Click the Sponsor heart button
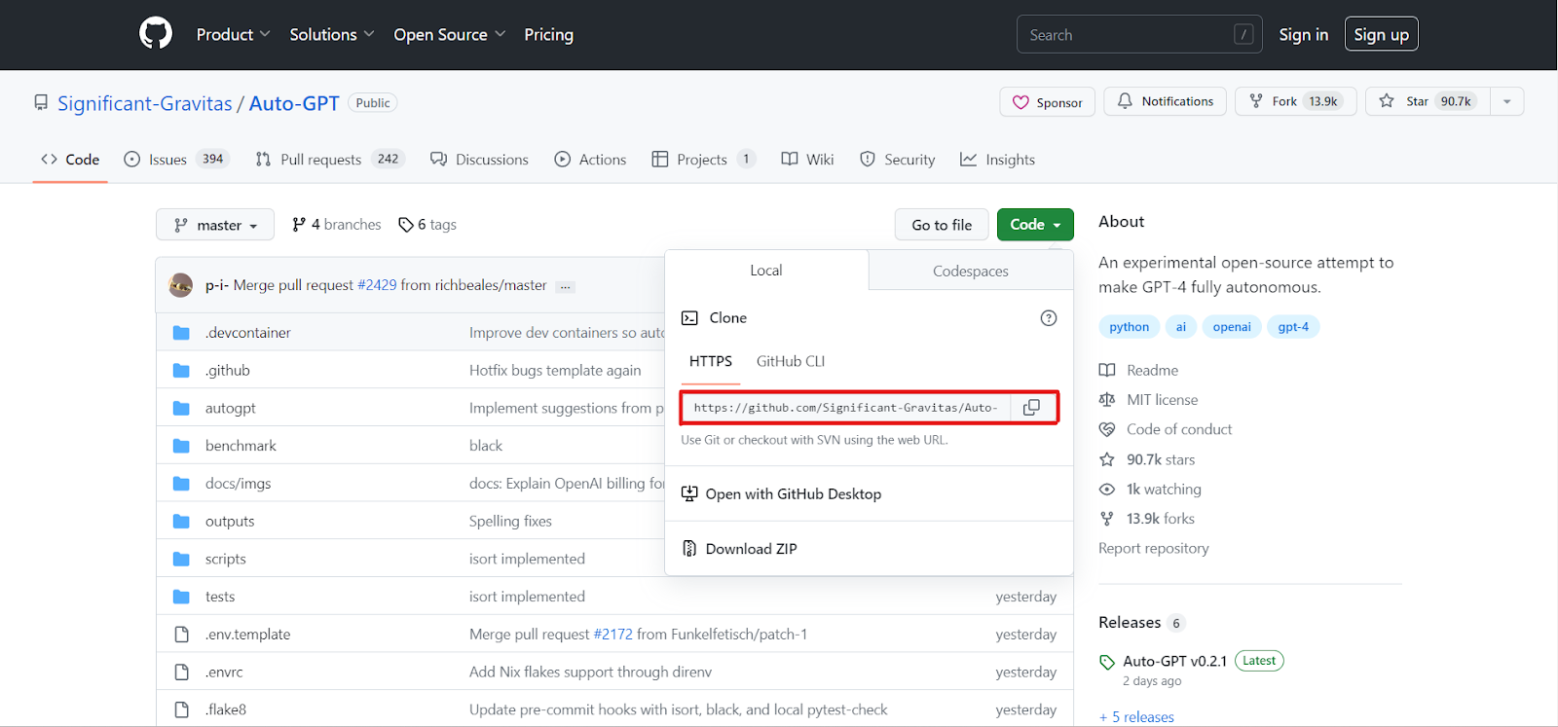This screenshot has width=1558, height=727. [x=1048, y=102]
